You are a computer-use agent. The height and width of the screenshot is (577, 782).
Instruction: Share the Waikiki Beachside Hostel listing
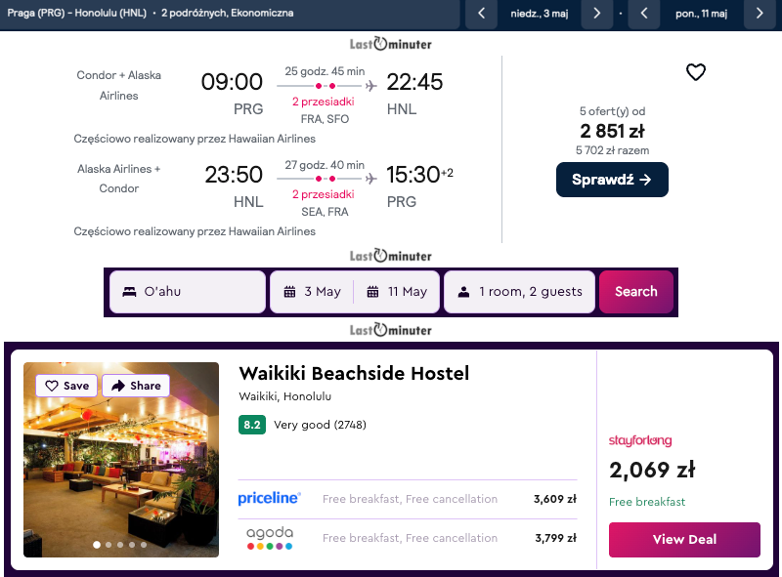(136, 386)
